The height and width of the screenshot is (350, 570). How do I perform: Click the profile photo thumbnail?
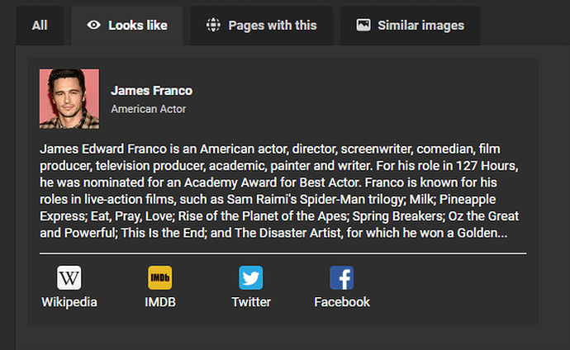[69, 98]
